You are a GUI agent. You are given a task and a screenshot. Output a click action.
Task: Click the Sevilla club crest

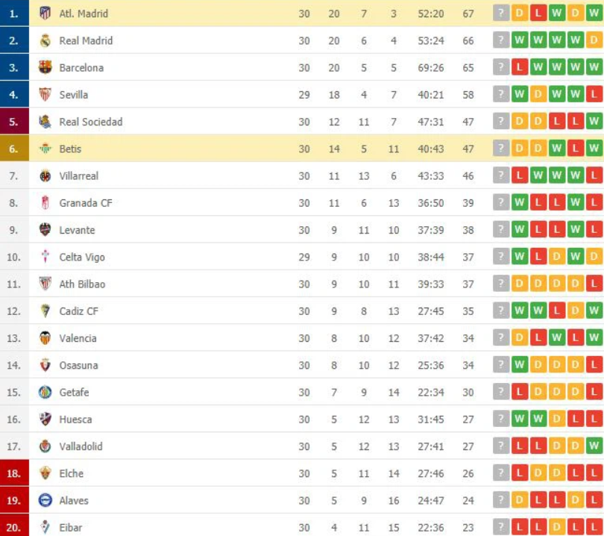coord(45,94)
